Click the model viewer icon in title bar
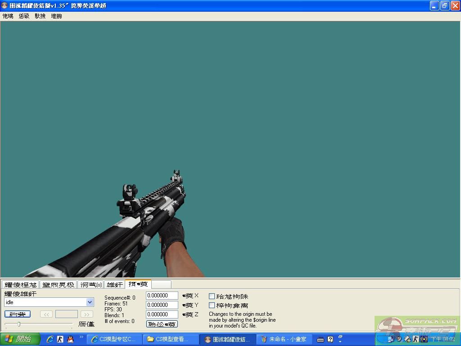This screenshot has height=346, width=461. point(5,5)
